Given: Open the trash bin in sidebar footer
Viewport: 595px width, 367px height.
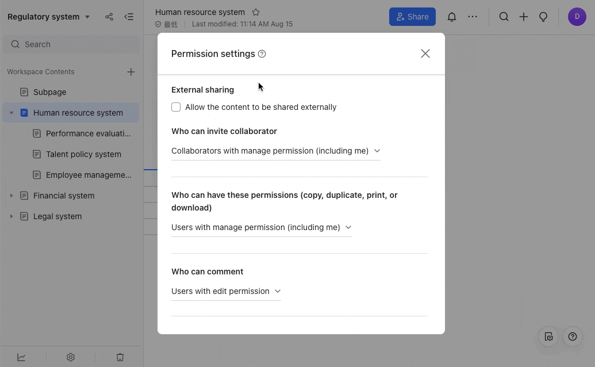Looking at the screenshot, I should coord(120,357).
